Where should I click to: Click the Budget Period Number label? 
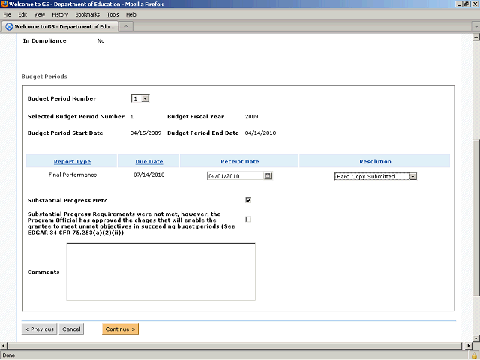[x=61, y=98]
